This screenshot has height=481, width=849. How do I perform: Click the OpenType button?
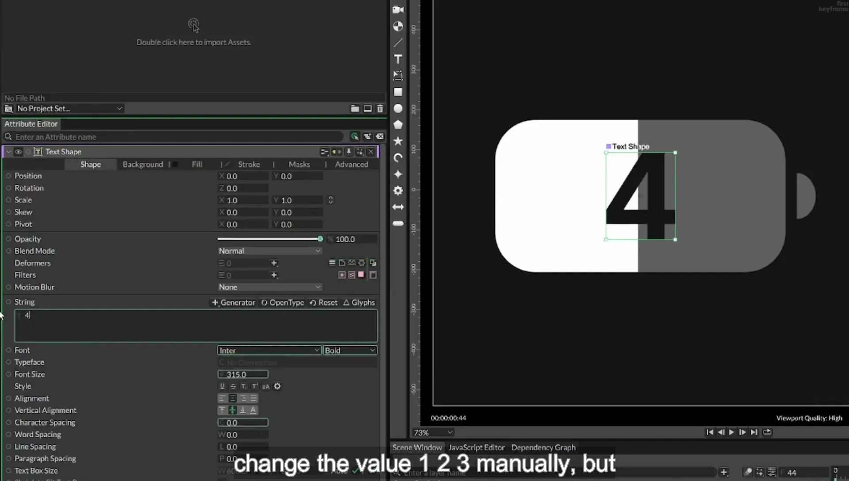pyautogui.click(x=282, y=302)
